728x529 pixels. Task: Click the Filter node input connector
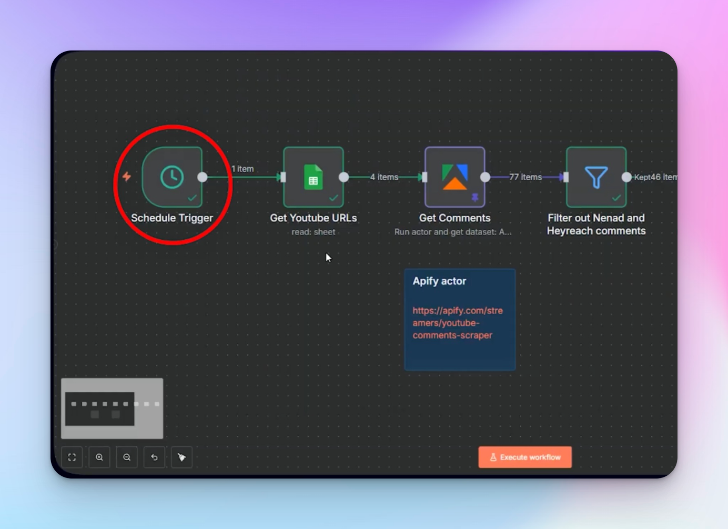pyautogui.click(x=566, y=177)
